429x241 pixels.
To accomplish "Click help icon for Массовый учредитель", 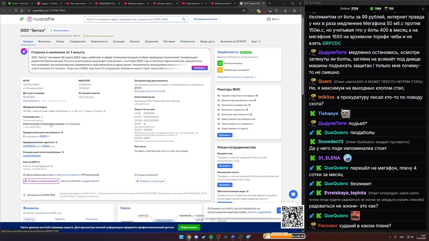I will tap(247, 110).
